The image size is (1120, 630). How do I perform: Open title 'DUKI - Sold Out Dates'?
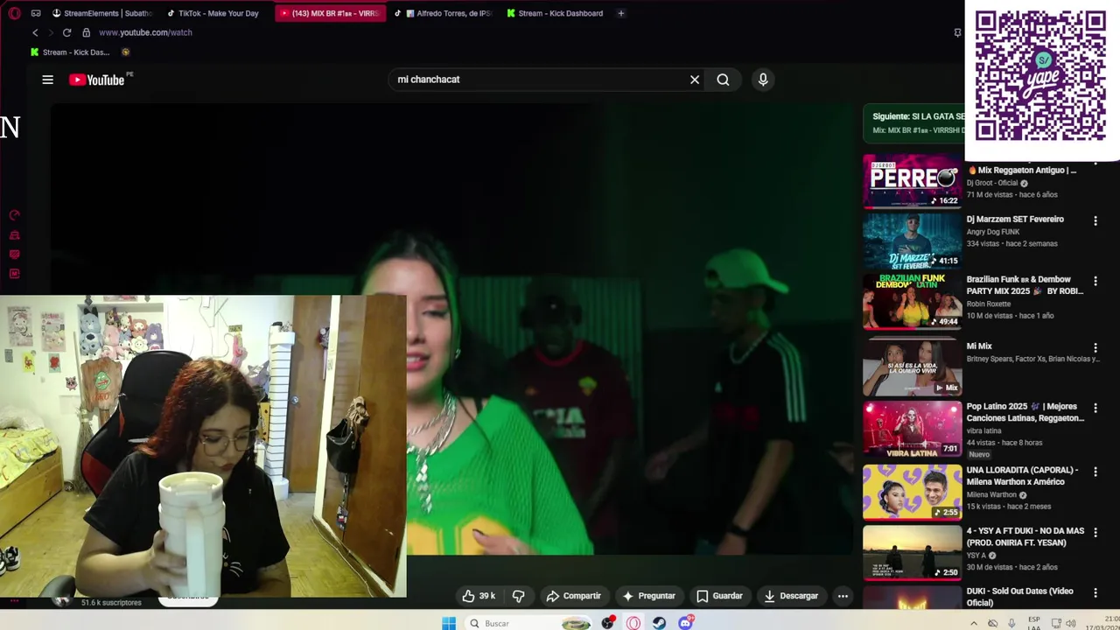pyautogui.click(x=1019, y=597)
